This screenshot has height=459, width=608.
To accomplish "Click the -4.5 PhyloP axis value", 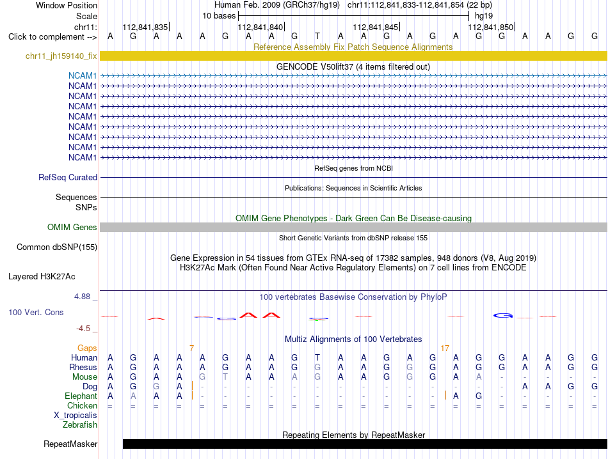I will point(83,329).
